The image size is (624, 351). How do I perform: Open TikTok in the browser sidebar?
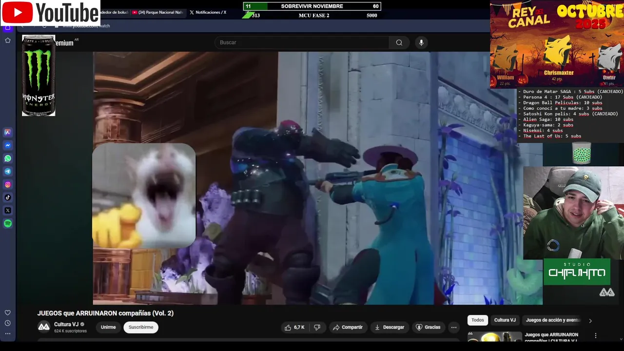pos(8,197)
